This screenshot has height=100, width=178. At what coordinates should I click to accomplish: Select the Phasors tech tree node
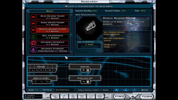click(43, 67)
